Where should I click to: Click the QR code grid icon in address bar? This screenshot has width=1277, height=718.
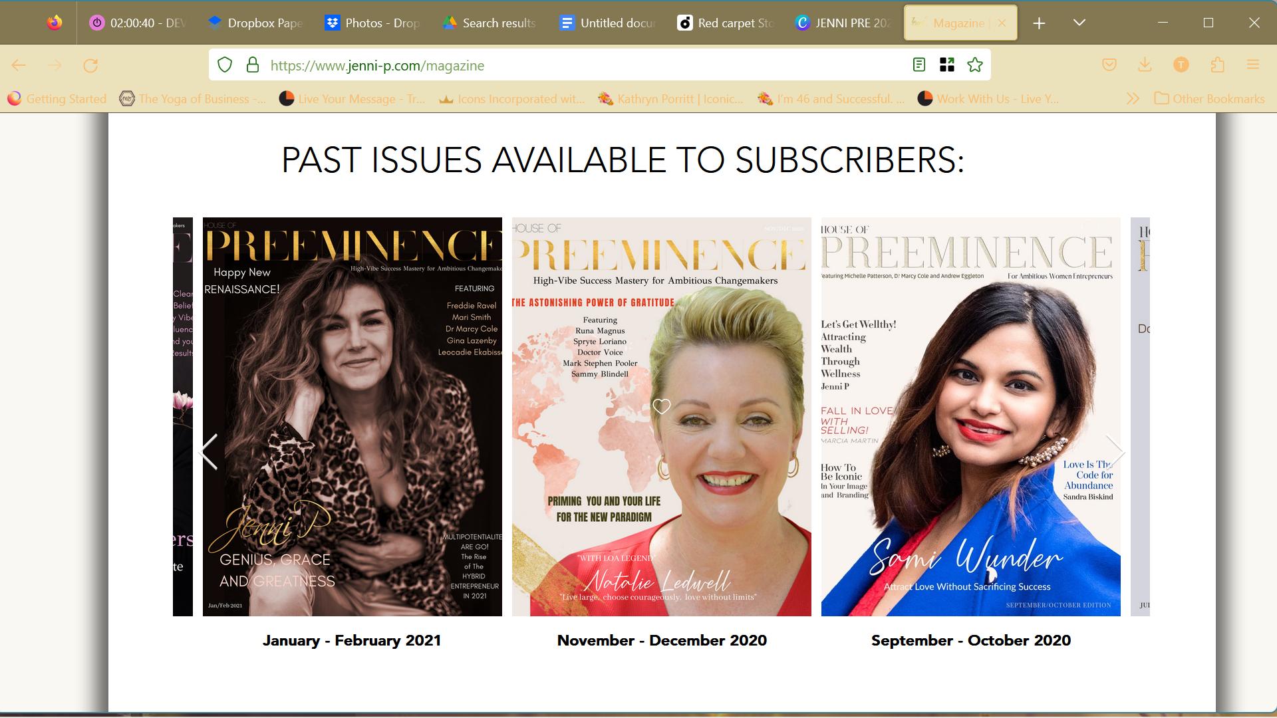coord(946,65)
